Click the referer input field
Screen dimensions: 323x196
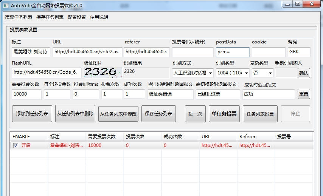pyautogui.click(x=147, y=52)
